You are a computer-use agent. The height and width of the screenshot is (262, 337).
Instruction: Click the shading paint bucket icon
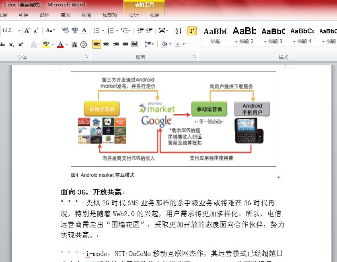pyautogui.click(x=164, y=44)
